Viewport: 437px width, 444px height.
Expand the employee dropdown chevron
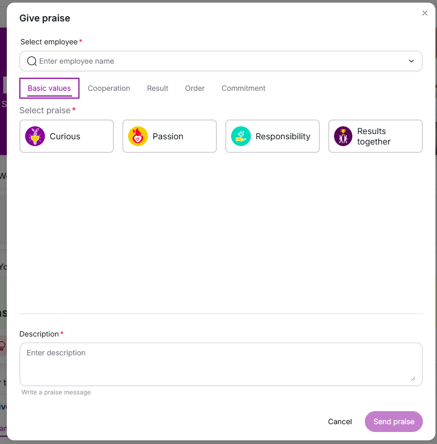411,61
